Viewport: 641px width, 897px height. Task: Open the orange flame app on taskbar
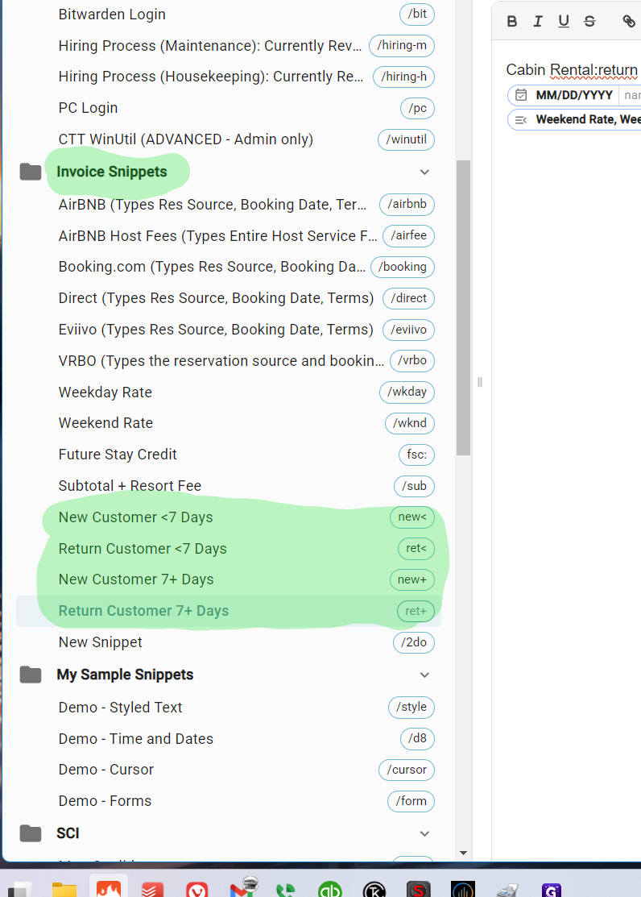(x=109, y=888)
